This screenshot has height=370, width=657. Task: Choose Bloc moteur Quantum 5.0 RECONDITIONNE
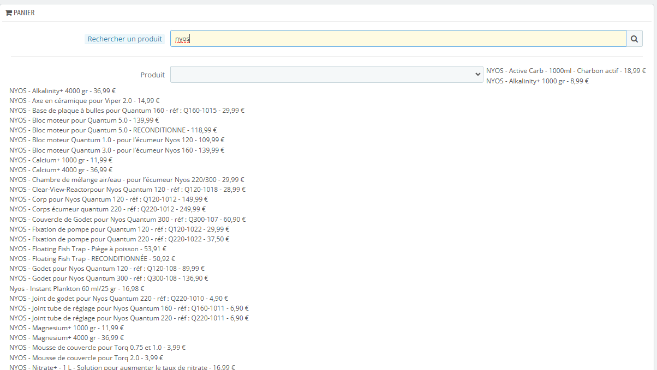coord(113,130)
